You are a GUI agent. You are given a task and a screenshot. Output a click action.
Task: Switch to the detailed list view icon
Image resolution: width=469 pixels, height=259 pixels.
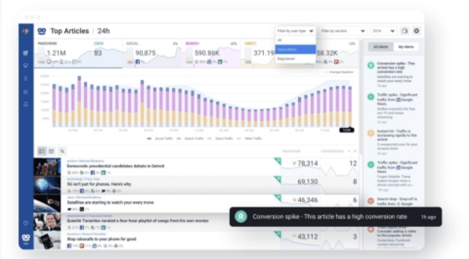click(x=42, y=151)
